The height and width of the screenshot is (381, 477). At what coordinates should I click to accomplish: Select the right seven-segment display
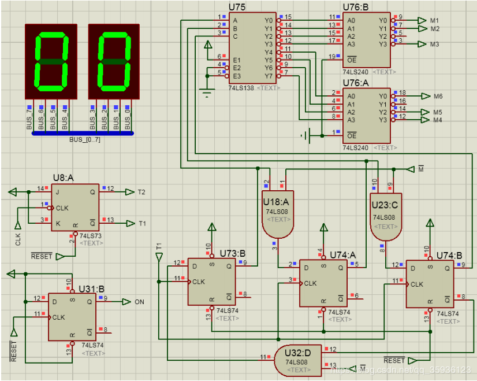coord(113,62)
